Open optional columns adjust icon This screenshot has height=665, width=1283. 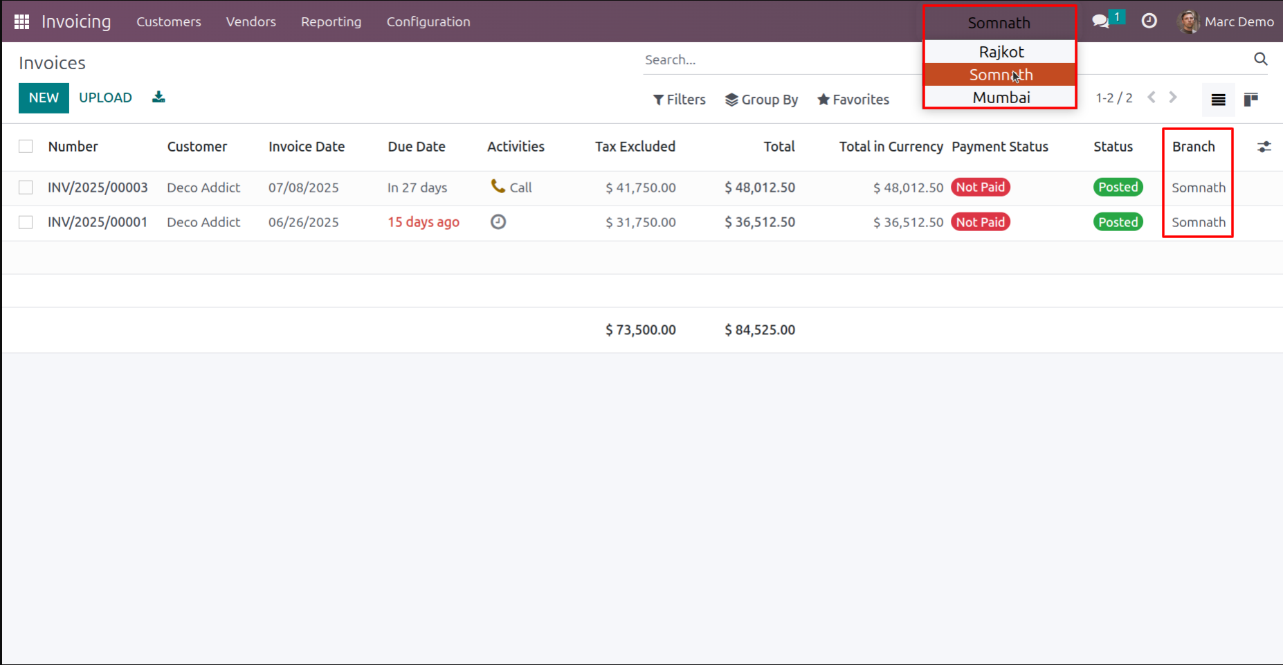pyautogui.click(x=1264, y=147)
